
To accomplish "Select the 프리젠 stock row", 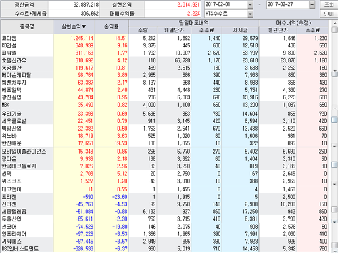I will [x=164, y=197].
